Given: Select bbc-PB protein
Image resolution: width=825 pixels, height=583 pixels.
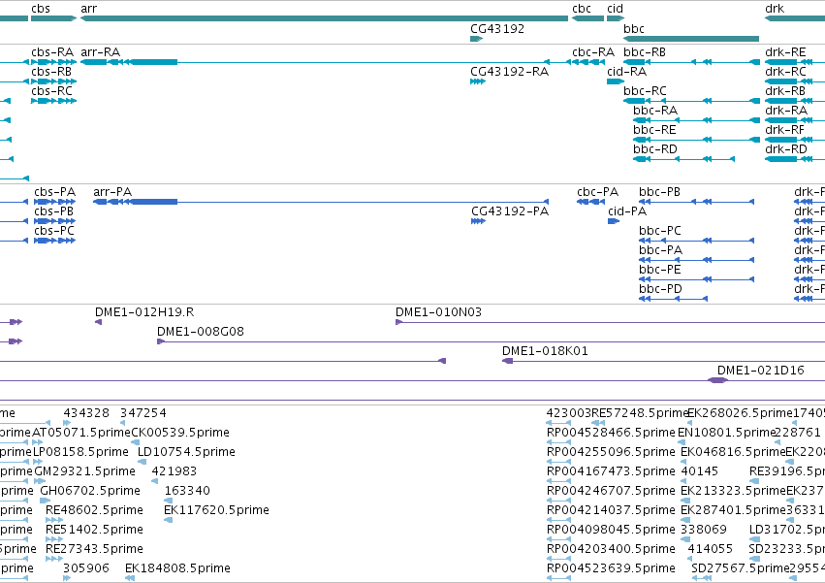Looking at the screenshot, I should pyautogui.click(x=697, y=202).
